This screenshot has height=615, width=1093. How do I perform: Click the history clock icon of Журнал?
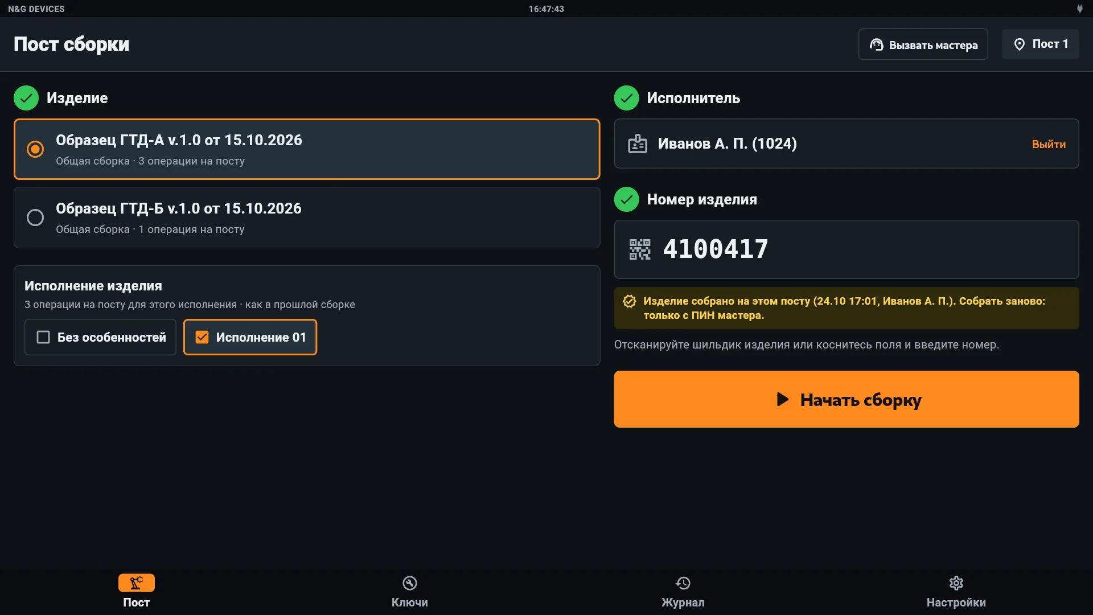[x=683, y=583]
